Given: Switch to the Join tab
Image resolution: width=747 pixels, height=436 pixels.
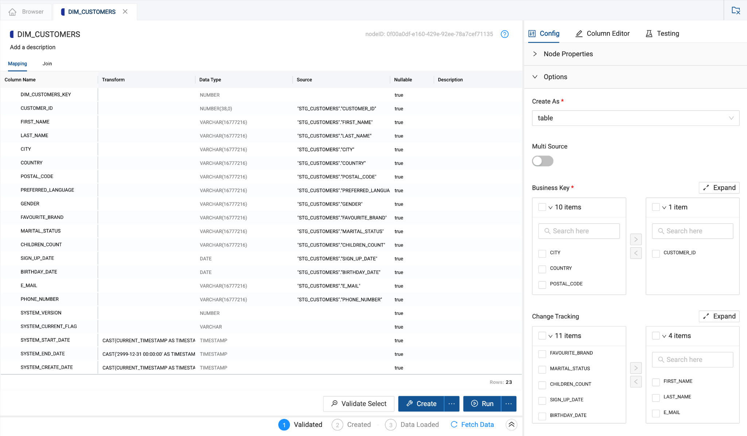Looking at the screenshot, I should (47, 63).
